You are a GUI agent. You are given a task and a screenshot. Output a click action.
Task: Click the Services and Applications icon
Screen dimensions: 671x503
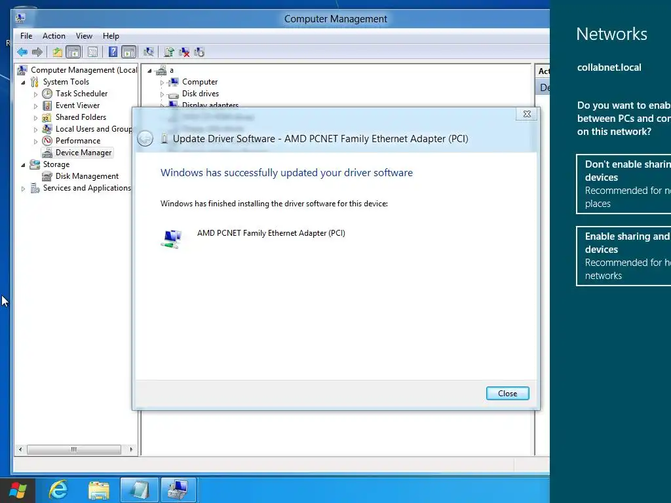click(x=35, y=188)
